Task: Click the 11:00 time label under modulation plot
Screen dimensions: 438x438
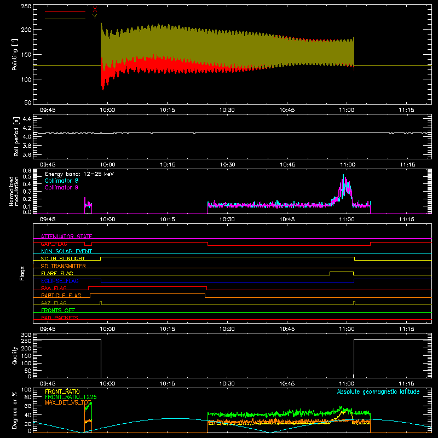Action: coord(347,220)
